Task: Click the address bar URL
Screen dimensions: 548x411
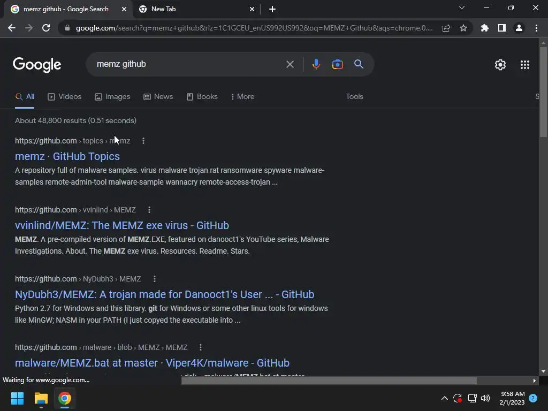Action: click(x=254, y=28)
